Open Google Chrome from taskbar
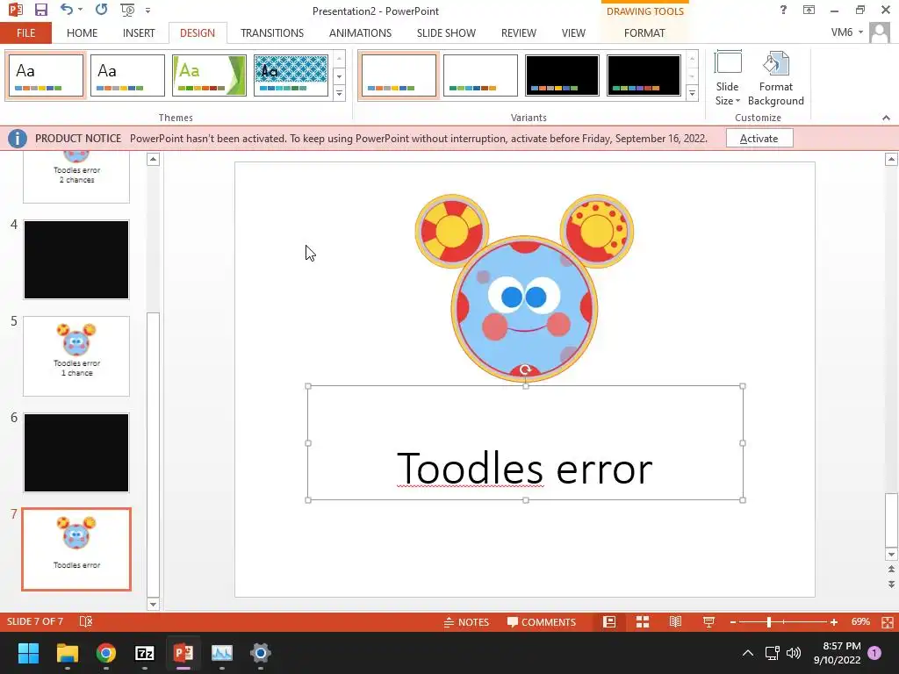The height and width of the screenshot is (674, 899). (106, 653)
